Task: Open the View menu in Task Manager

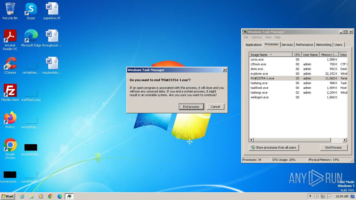Action: (268, 37)
